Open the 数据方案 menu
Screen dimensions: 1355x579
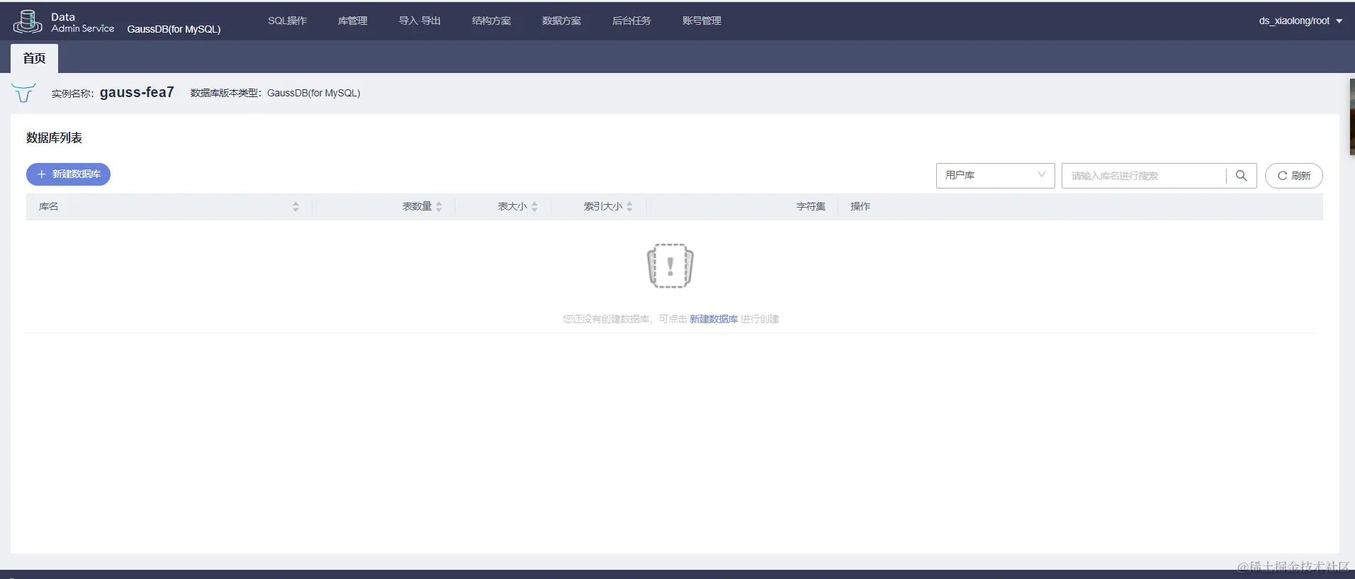pos(561,21)
